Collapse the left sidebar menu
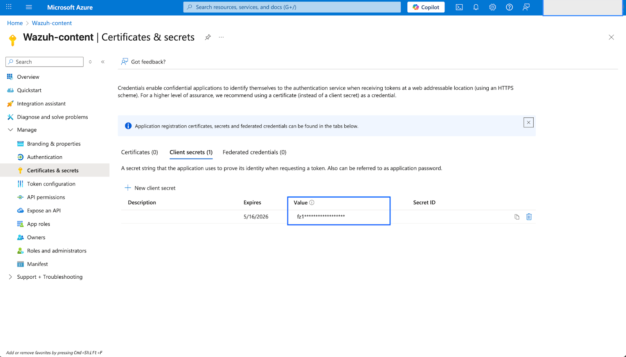Screen dimensions: 626x357 (x=103, y=62)
